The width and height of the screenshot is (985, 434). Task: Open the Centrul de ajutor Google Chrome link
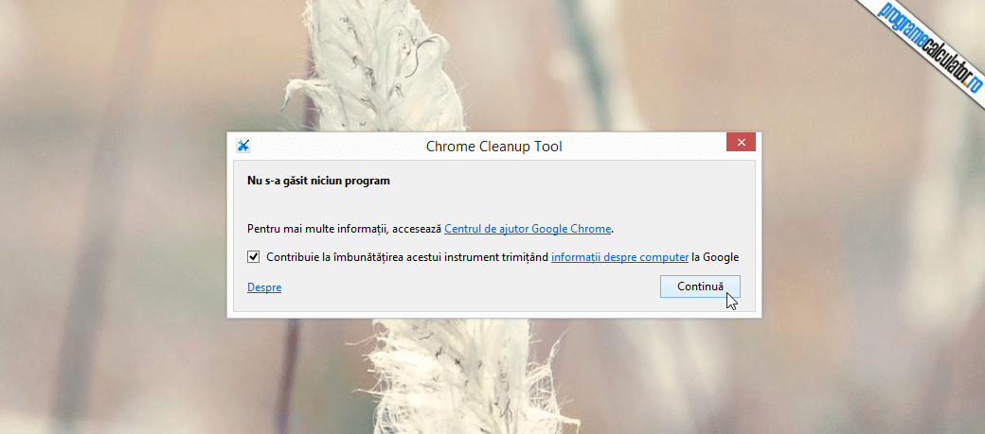pos(528,229)
